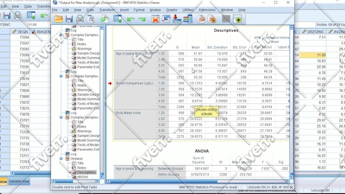This screenshot has height=194, width=345.
Task: Click the gray square toolbar icon
Action: click(x=226, y=19)
